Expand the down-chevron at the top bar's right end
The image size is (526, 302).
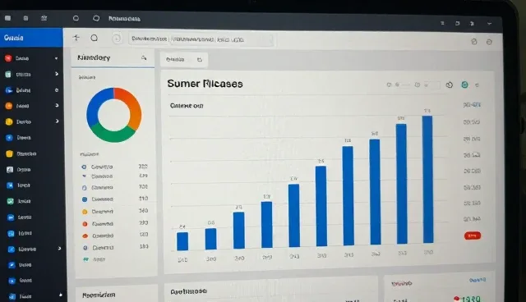point(490,24)
